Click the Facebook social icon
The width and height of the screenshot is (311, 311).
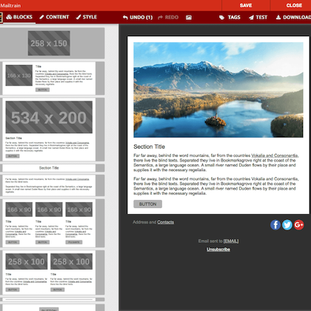click(x=275, y=225)
